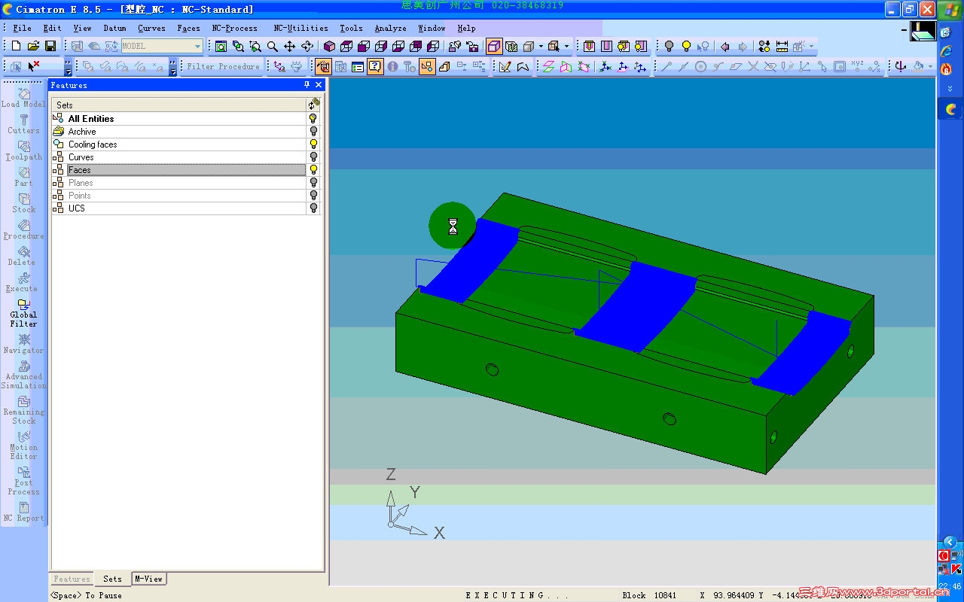Select the Sets tab
Image resolution: width=964 pixels, height=602 pixels.
112,579
